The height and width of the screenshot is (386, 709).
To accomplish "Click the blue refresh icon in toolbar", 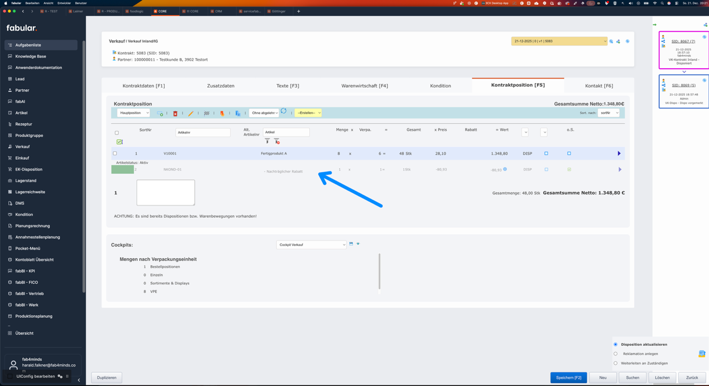I will 284,111.
